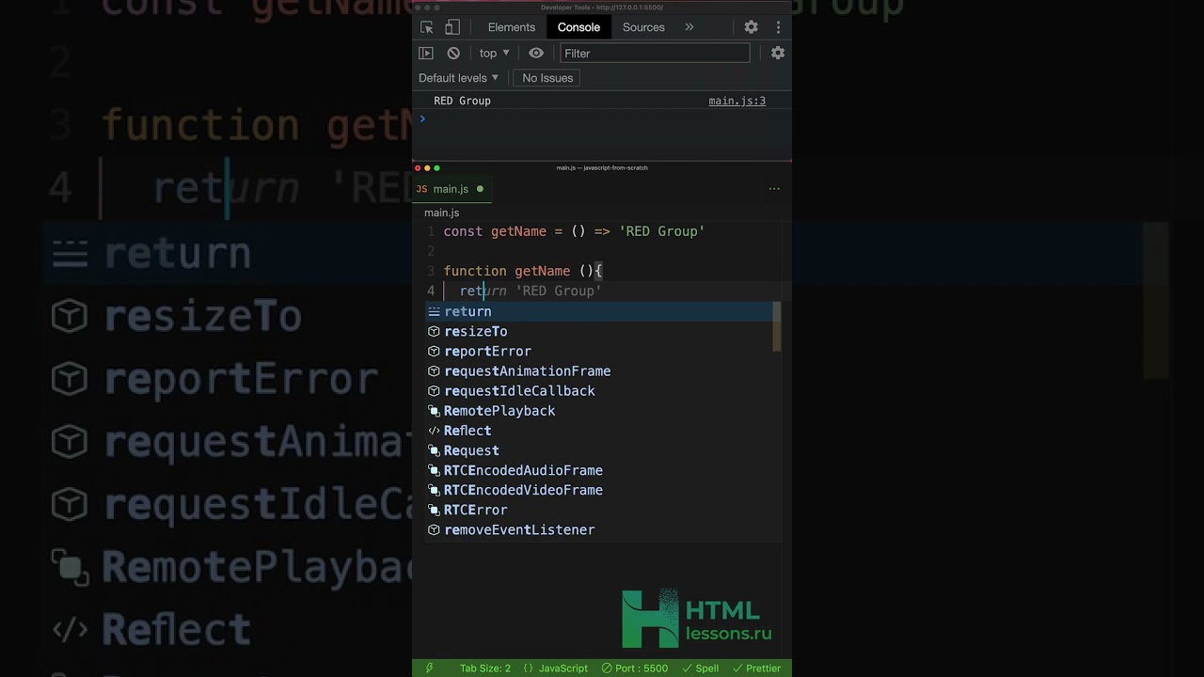The image size is (1204, 677).
Task: Click the unsaved dot on main.js tab
Action: click(x=480, y=189)
